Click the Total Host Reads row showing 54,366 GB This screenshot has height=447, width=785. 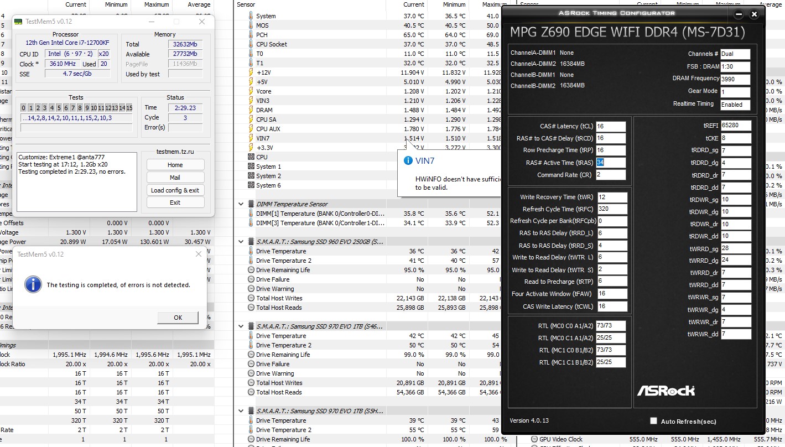pyautogui.click(x=368, y=392)
